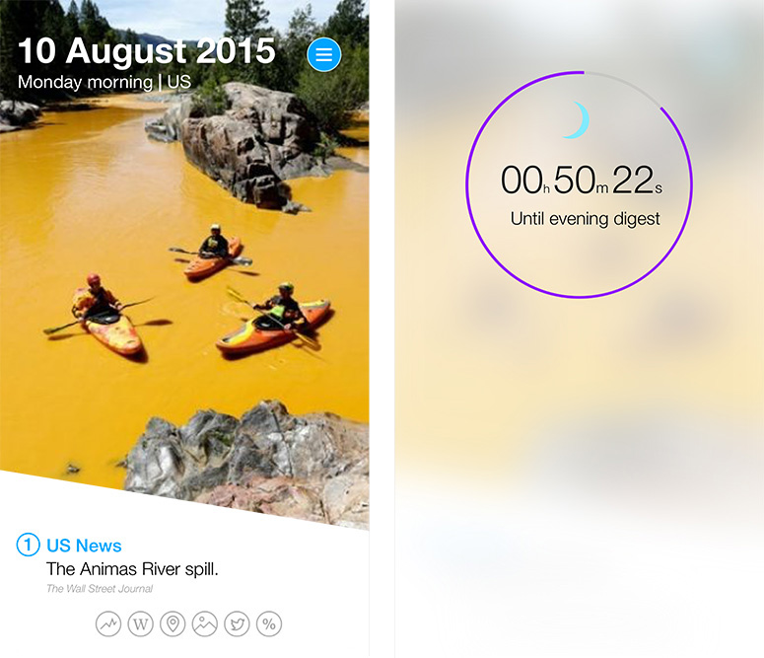Tap the countdown timer digits
764x658 pixels.
tap(582, 180)
